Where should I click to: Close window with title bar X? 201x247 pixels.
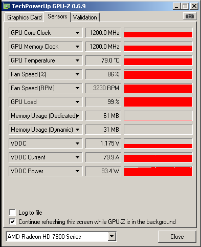[x=194, y=6]
